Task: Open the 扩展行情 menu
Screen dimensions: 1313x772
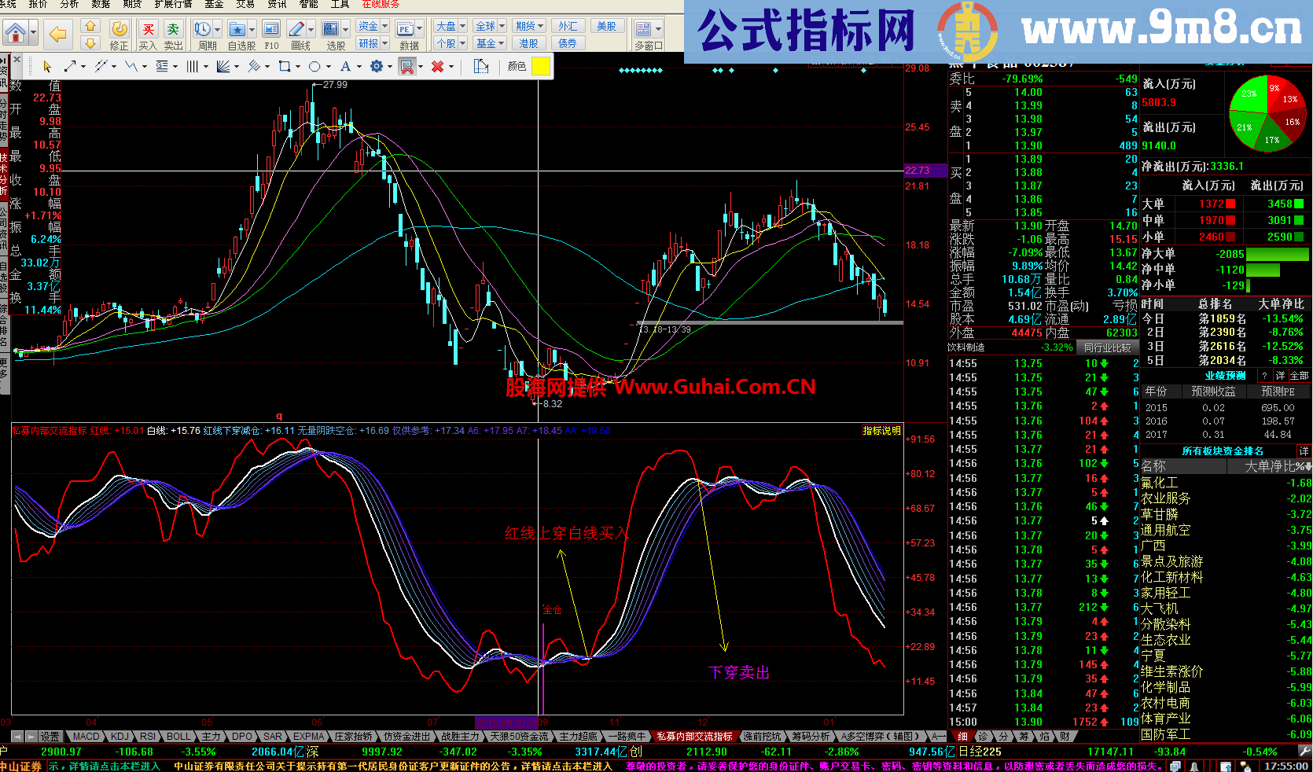Action: pyautogui.click(x=172, y=5)
